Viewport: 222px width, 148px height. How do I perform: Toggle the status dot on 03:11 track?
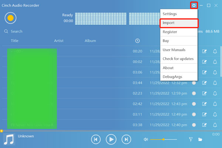(x=194, y=115)
